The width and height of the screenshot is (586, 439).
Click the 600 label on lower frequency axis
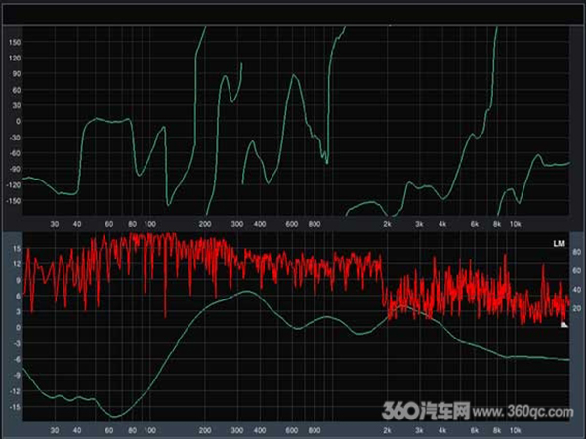[290, 429]
